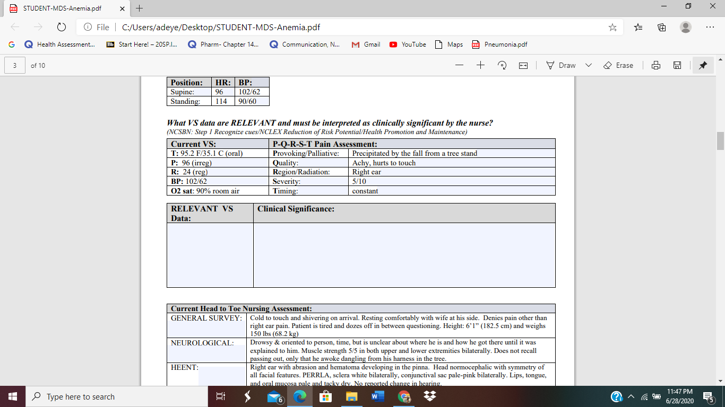The image size is (725, 407).
Task: Open the taskbar app with slash icon
Action: click(x=247, y=396)
